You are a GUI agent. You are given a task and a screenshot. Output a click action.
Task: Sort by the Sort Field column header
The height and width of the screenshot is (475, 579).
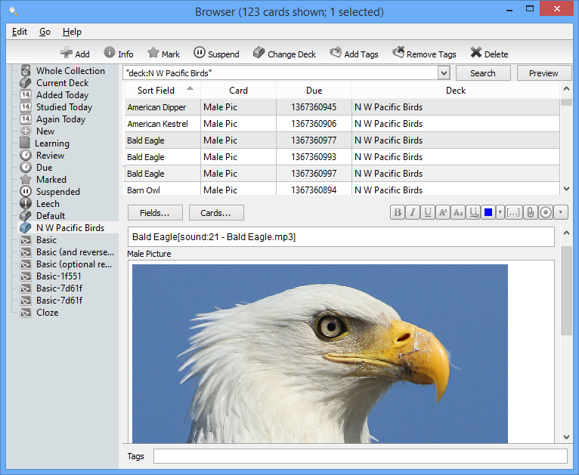click(163, 91)
